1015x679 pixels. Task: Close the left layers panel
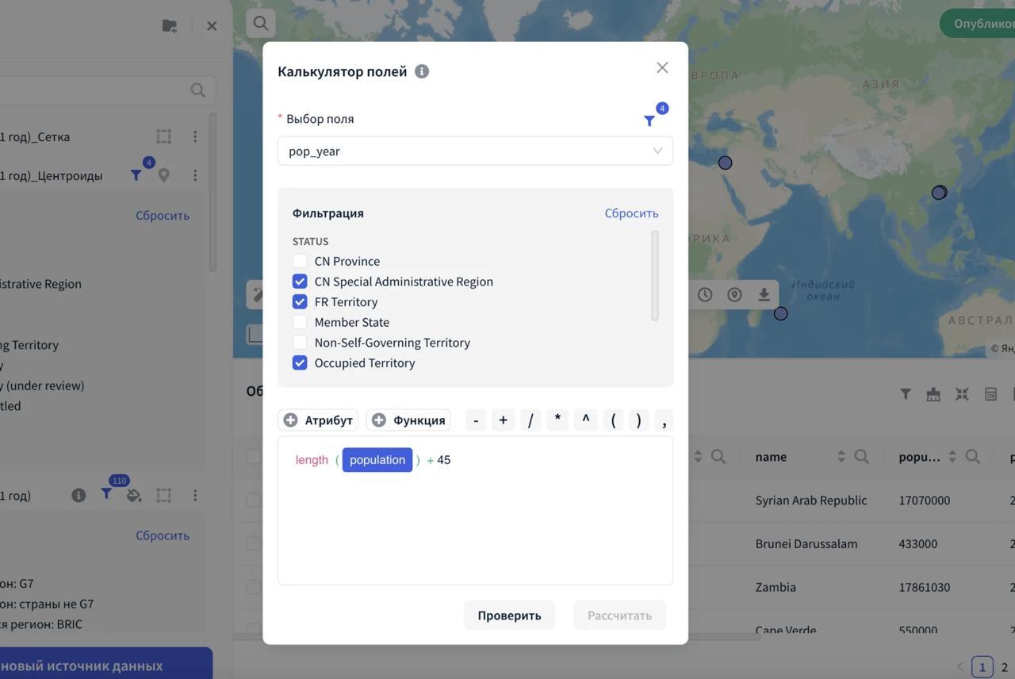pos(212,26)
